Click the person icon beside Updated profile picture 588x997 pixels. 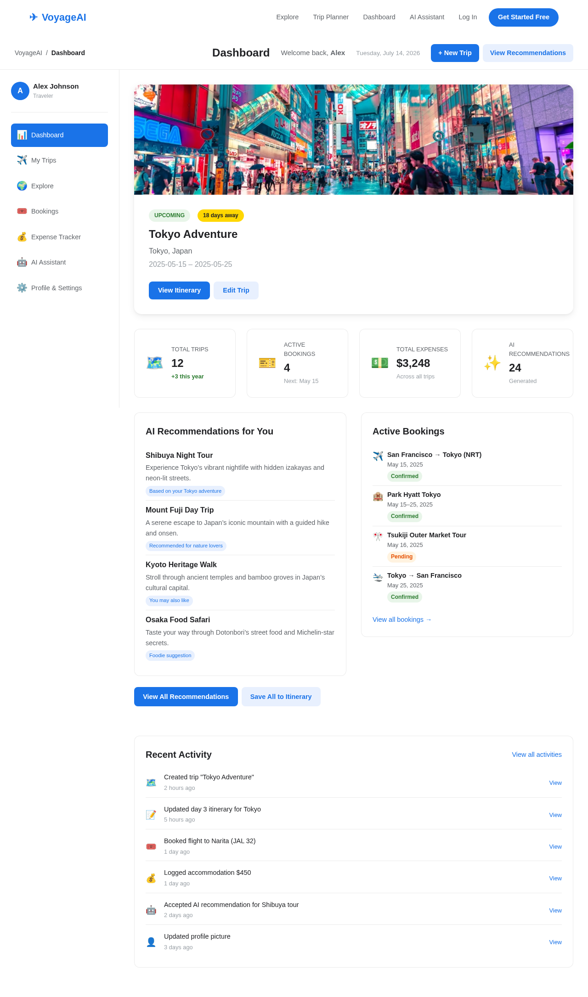click(151, 942)
